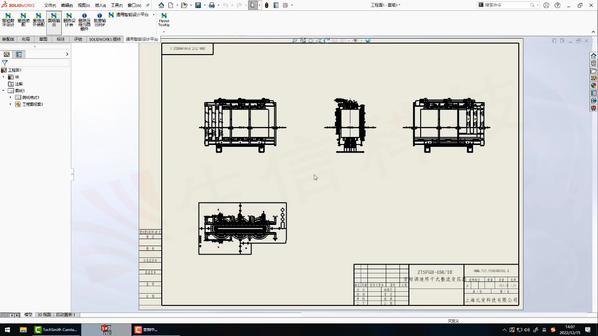Open the Options gear
598x336 pixels.
(285, 5)
